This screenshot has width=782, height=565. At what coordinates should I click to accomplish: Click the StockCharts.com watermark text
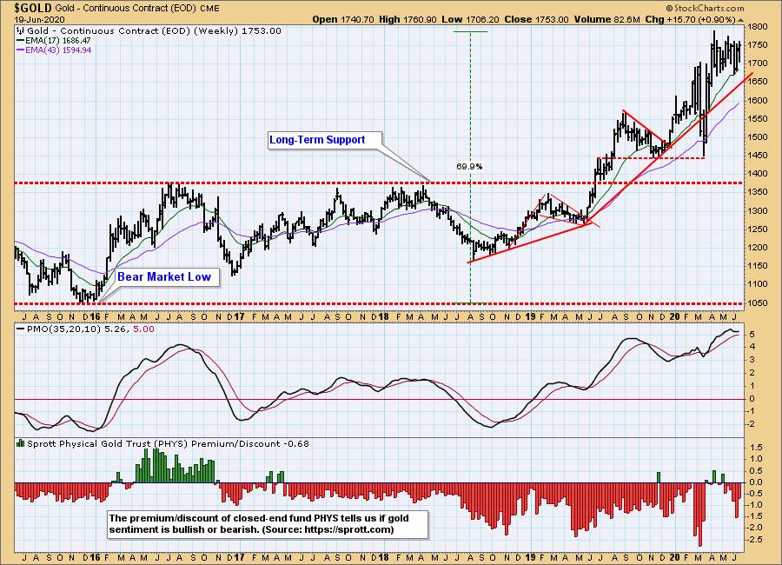709,9
